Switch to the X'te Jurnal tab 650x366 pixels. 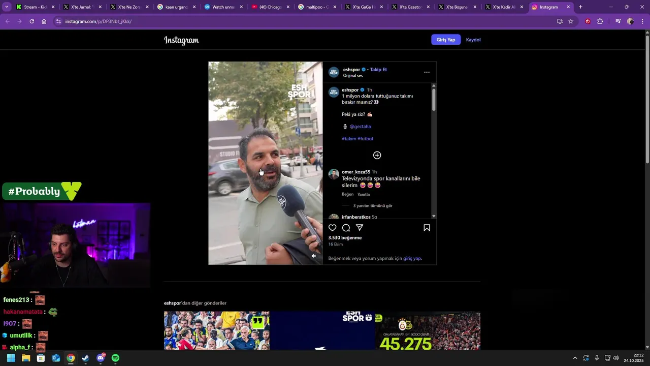(x=82, y=7)
